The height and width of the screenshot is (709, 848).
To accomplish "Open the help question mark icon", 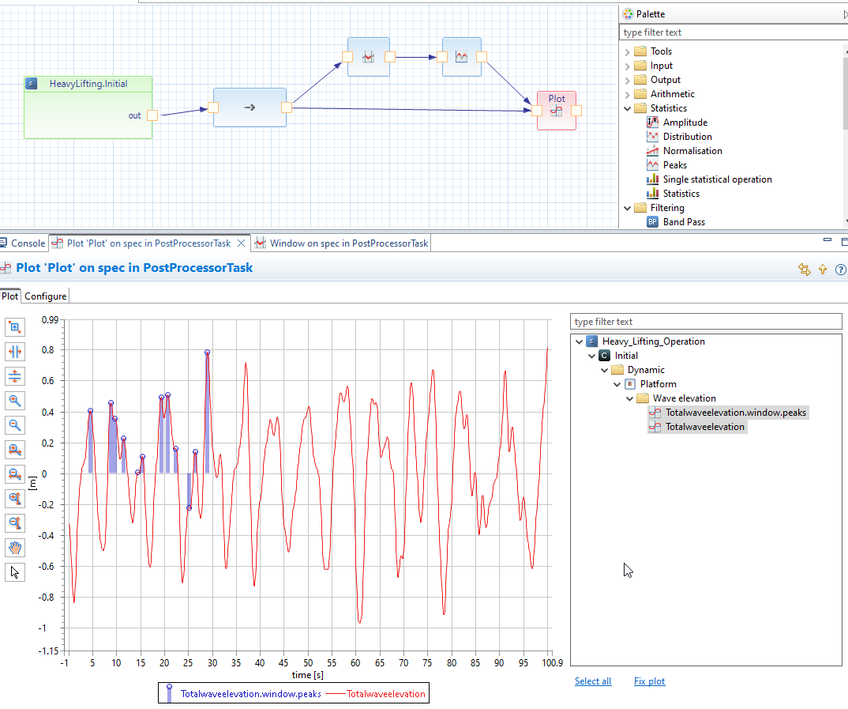I will [x=840, y=270].
